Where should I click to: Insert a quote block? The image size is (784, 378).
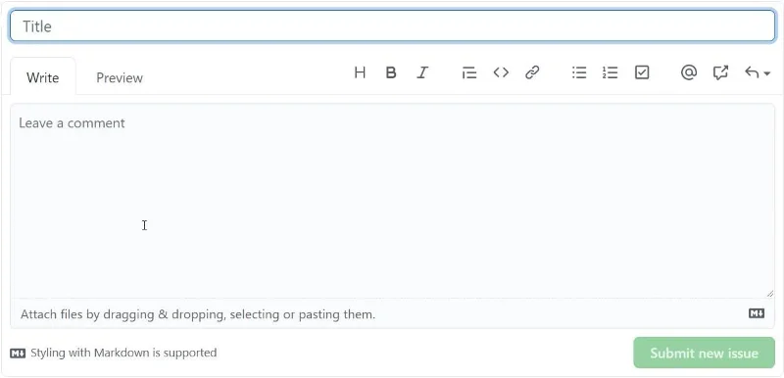point(469,72)
